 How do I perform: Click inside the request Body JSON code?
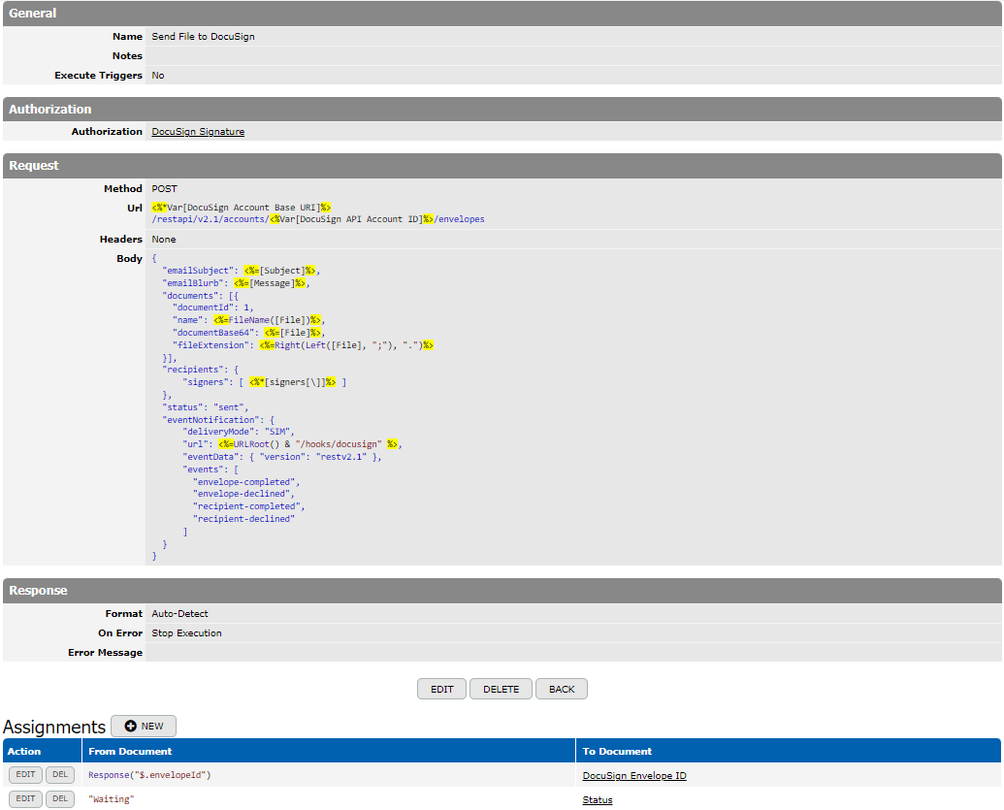(x=291, y=407)
